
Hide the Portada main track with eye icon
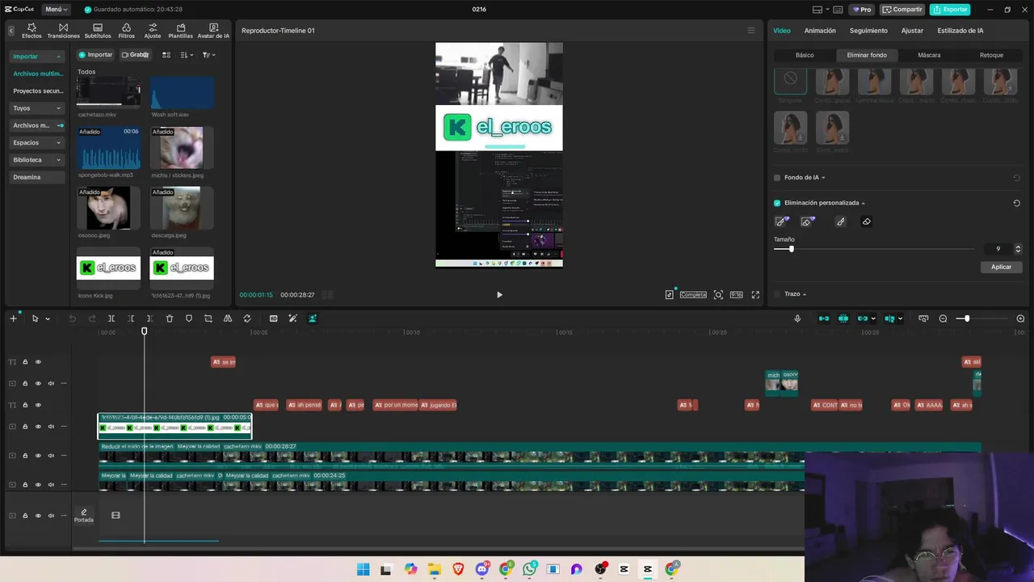38,516
